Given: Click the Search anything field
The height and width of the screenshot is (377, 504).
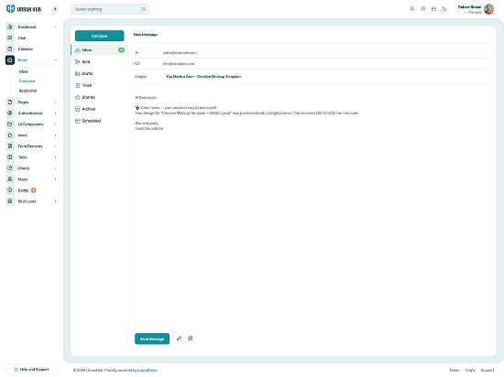Looking at the screenshot, I should click(110, 9).
